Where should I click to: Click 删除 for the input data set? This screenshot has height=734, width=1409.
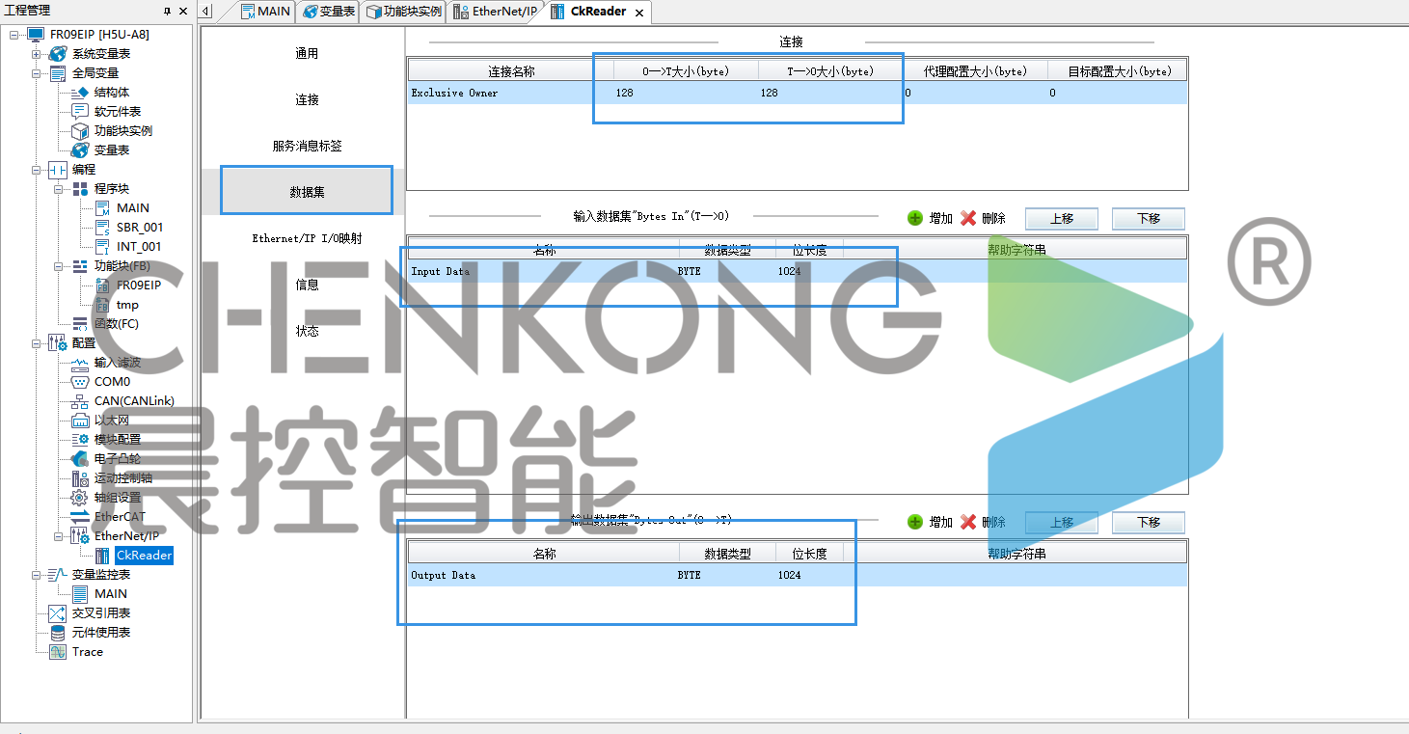tap(983, 219)
